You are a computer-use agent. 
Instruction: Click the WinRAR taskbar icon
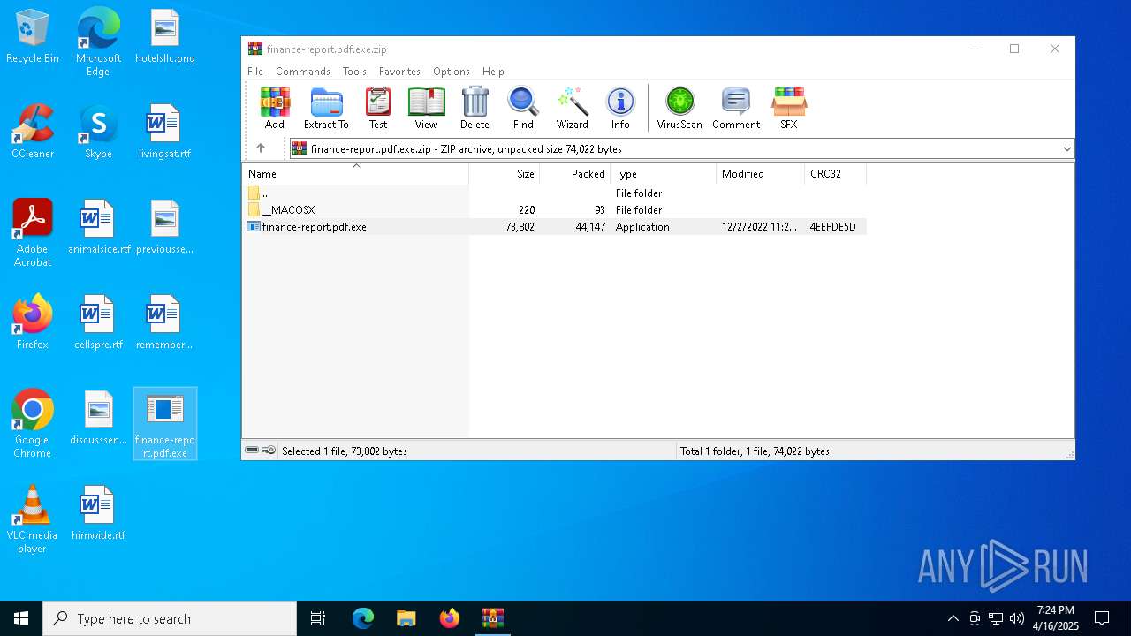click(493, 618)
